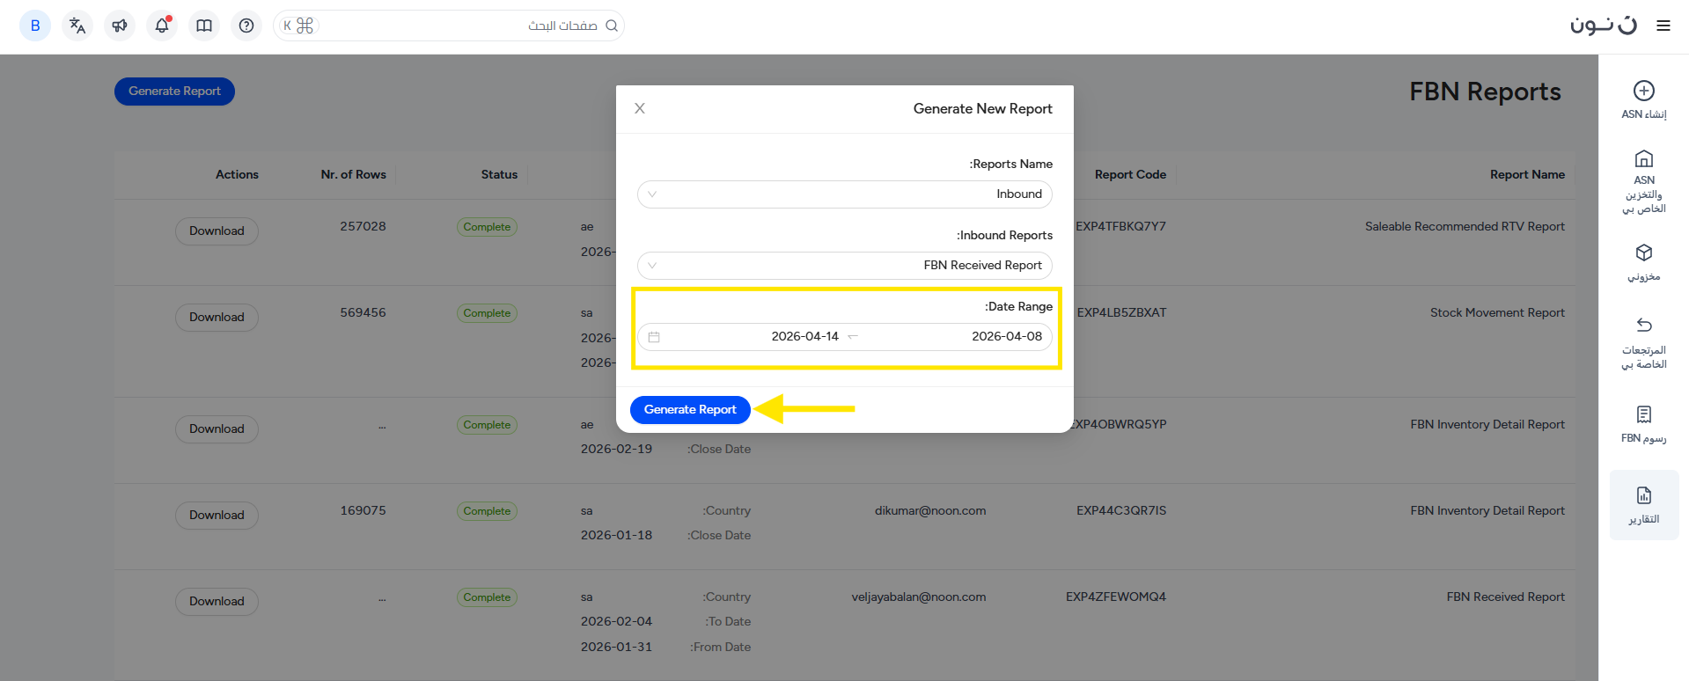Viewport: 1689px width, 681px height.
Task: Open the inventory box icon in sidebar
Action: pyautogui.click(x=1643, y=253)
